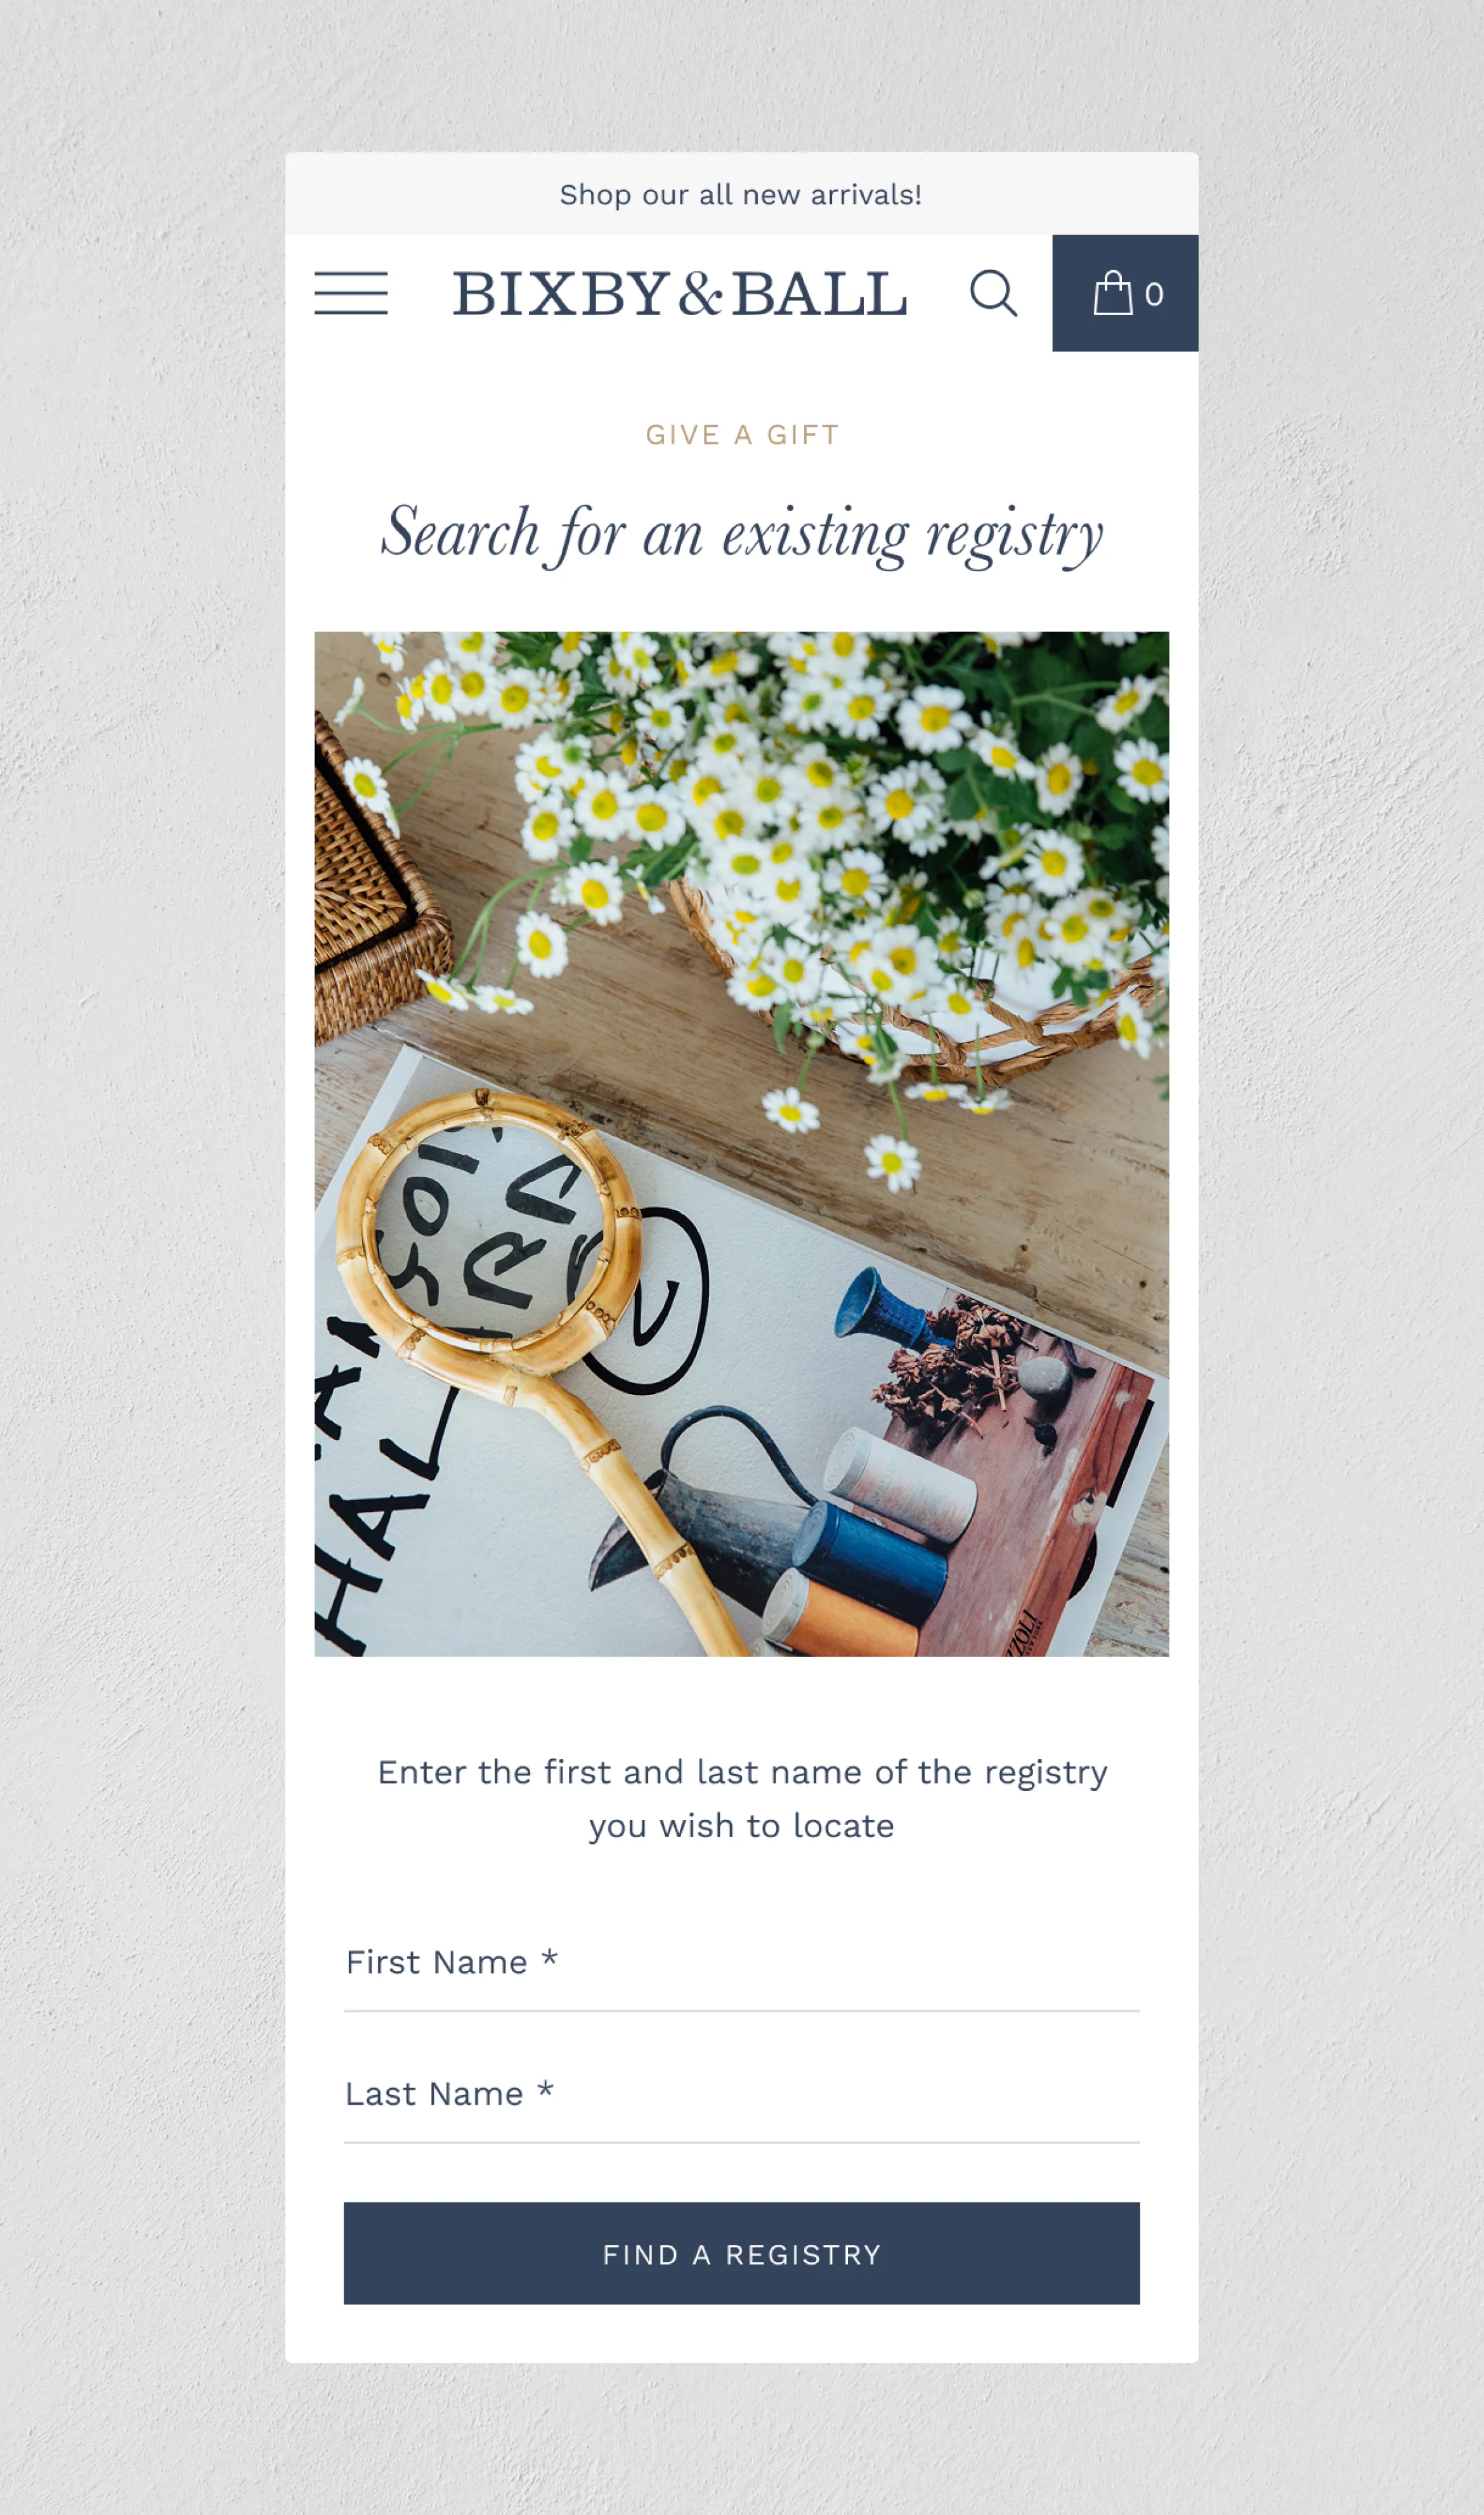Click the 'Give a Gift' label

point(742,435)
